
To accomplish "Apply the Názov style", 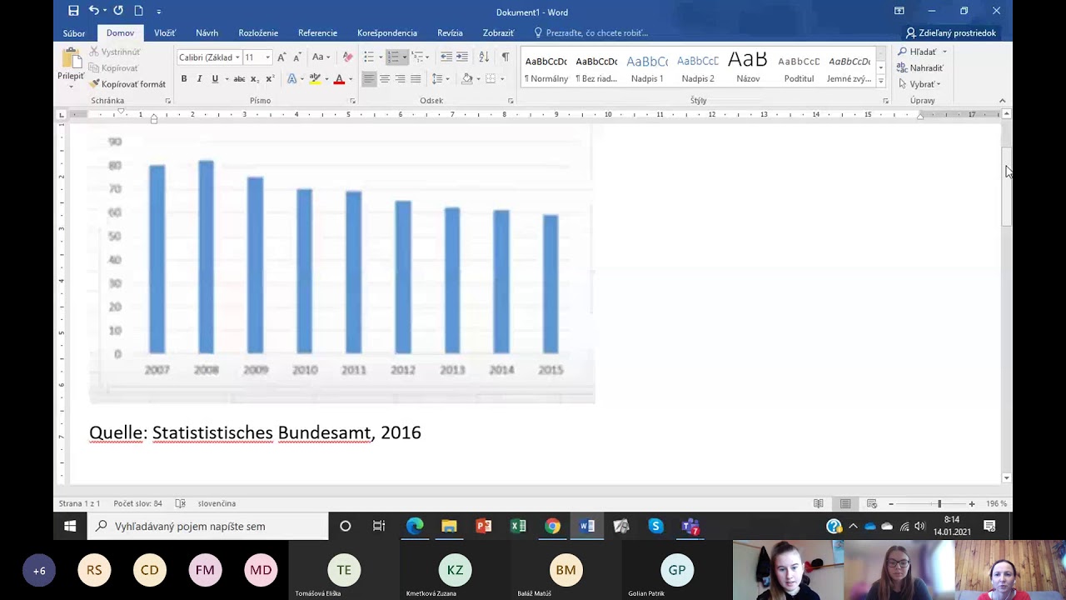I will tap(748, 67).
